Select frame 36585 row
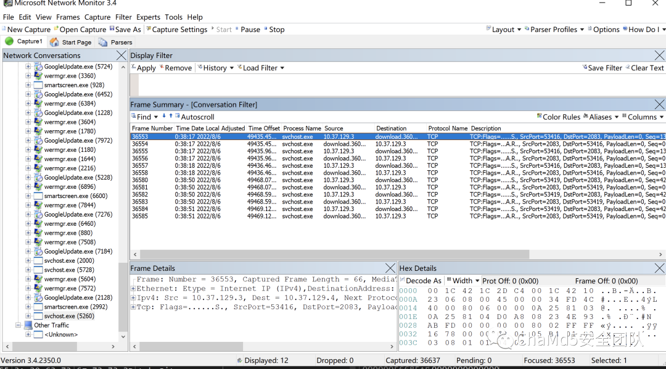 [398, 217]
